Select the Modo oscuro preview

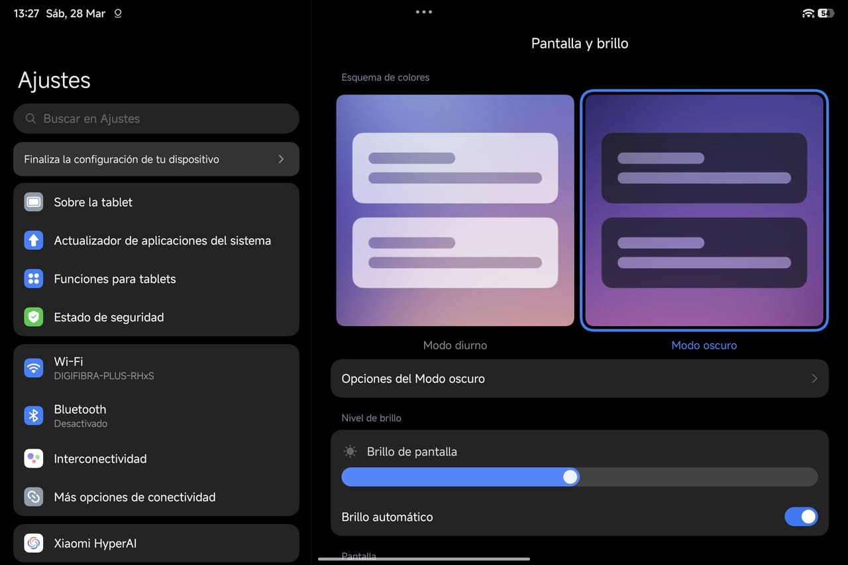pos(704,210)
